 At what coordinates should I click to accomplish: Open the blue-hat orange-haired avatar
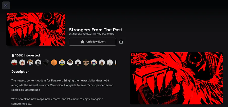94,62
